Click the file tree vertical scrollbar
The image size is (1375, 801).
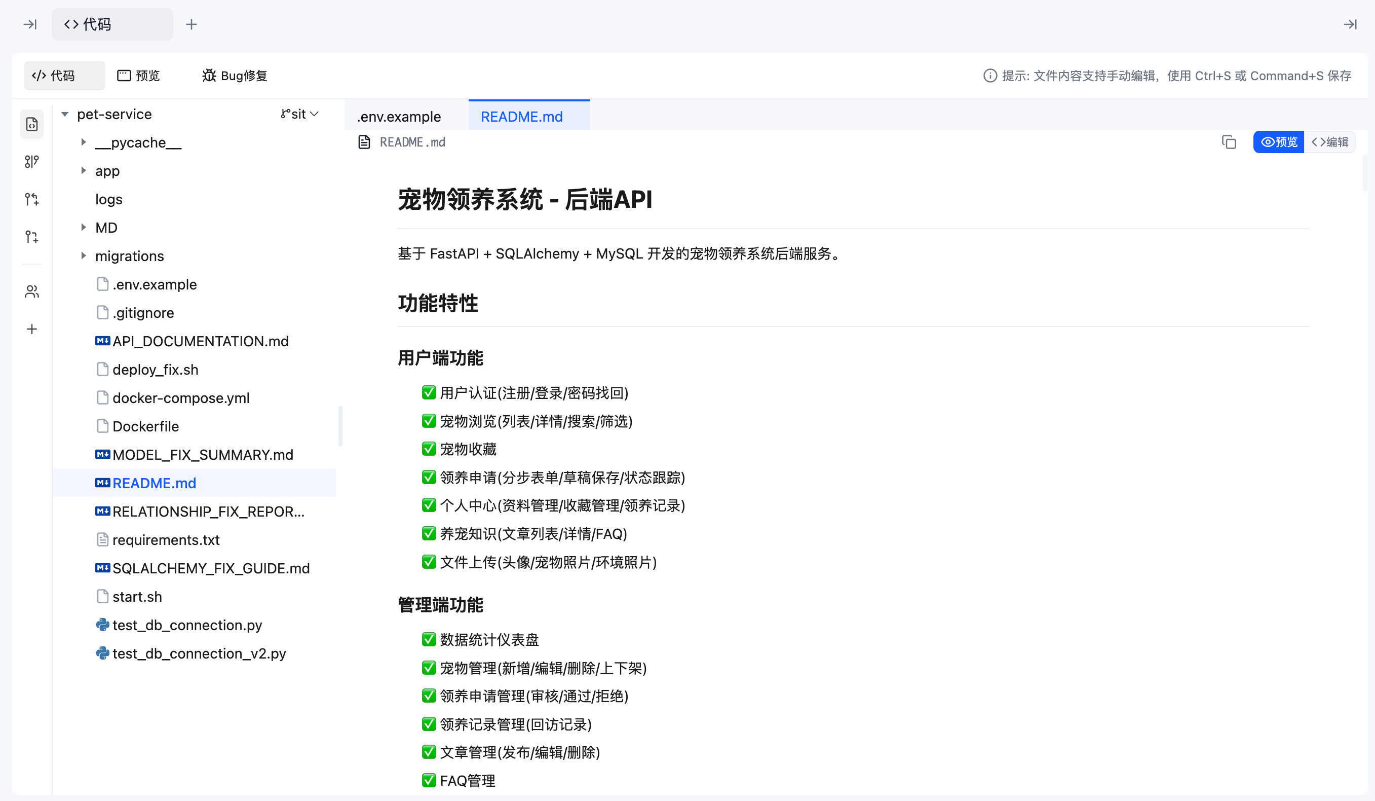click(x=340, y=426)
